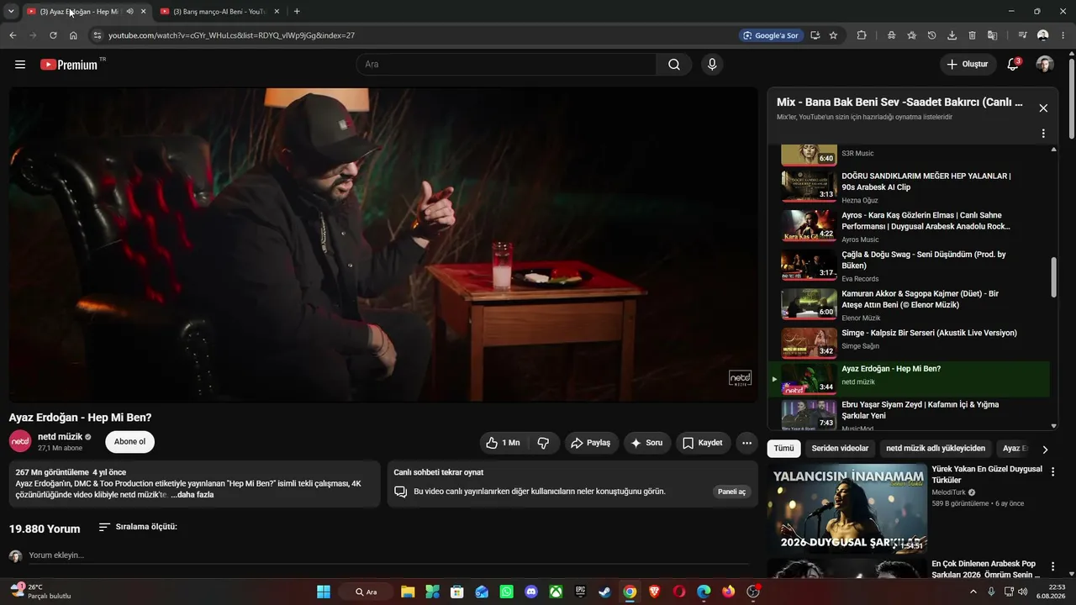Play Kamuran Akkor & Sagopa Kajmer item

tap(909, 304)
